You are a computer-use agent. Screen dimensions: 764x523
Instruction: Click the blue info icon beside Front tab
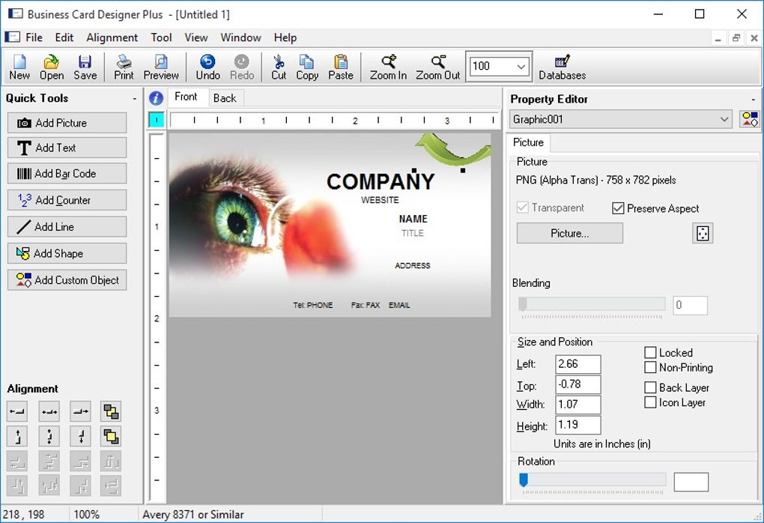point(156,98)
